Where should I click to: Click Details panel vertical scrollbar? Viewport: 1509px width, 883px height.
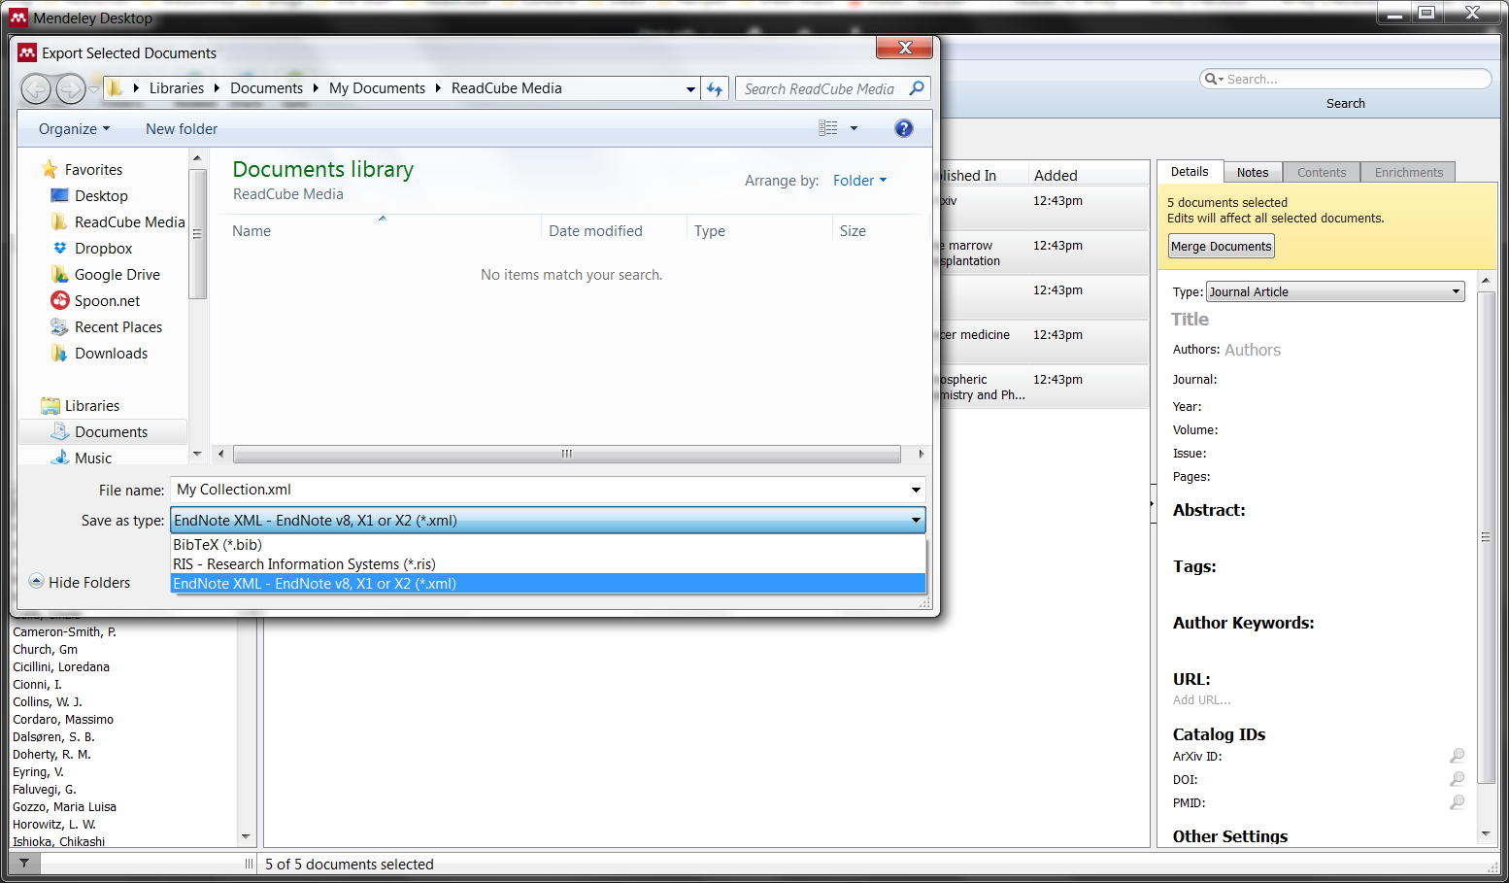(1485, 536)
